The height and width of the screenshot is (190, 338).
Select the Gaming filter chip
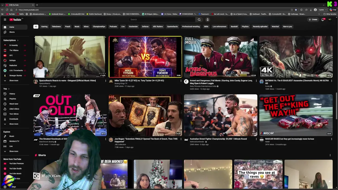44,26
